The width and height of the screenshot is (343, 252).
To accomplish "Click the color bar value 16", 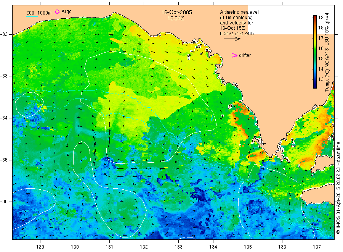I will 321,48.
